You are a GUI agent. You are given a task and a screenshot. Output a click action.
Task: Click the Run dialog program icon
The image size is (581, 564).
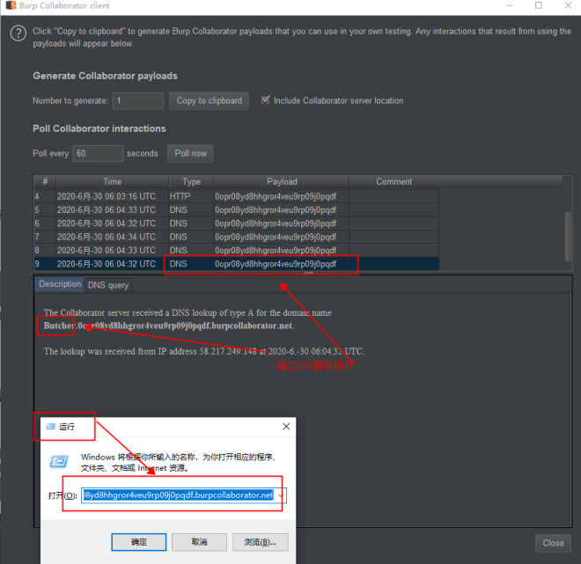59,460
